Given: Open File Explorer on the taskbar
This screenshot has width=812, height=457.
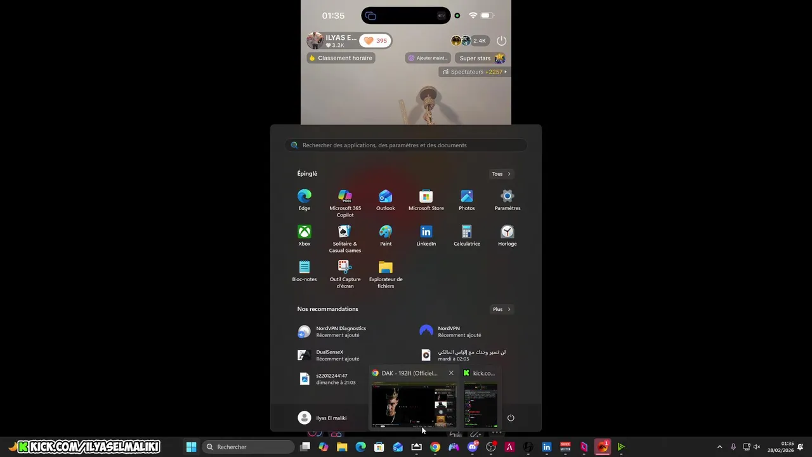Looking at the screenshot, I should (x=342, y=447).
